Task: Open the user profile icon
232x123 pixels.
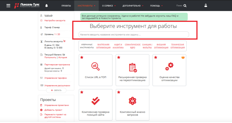Action: 205,5
